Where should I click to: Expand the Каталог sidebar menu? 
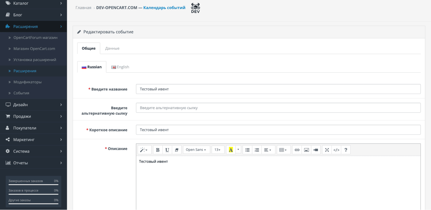click(x=33, y=3)
